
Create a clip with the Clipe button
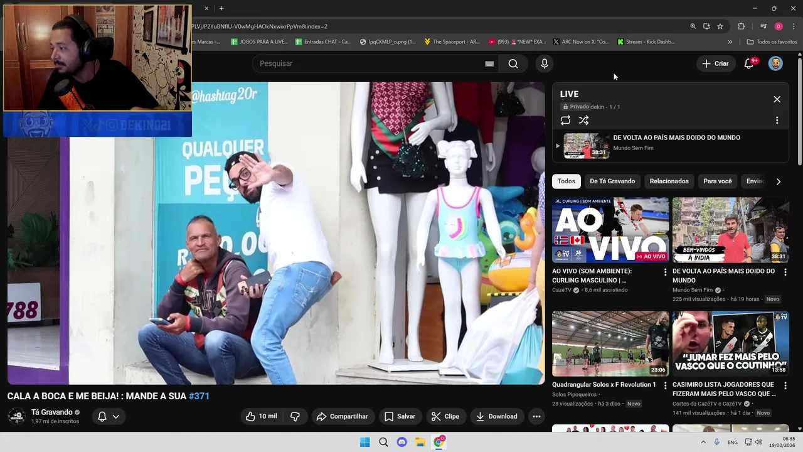click(445, 416)
